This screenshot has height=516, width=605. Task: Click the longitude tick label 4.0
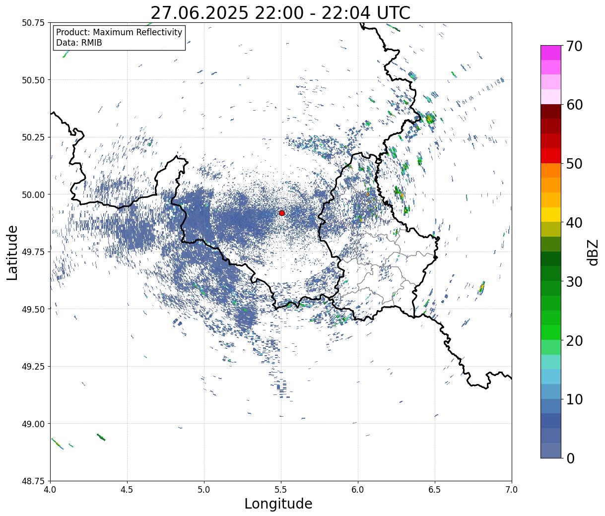pos(50,489)
